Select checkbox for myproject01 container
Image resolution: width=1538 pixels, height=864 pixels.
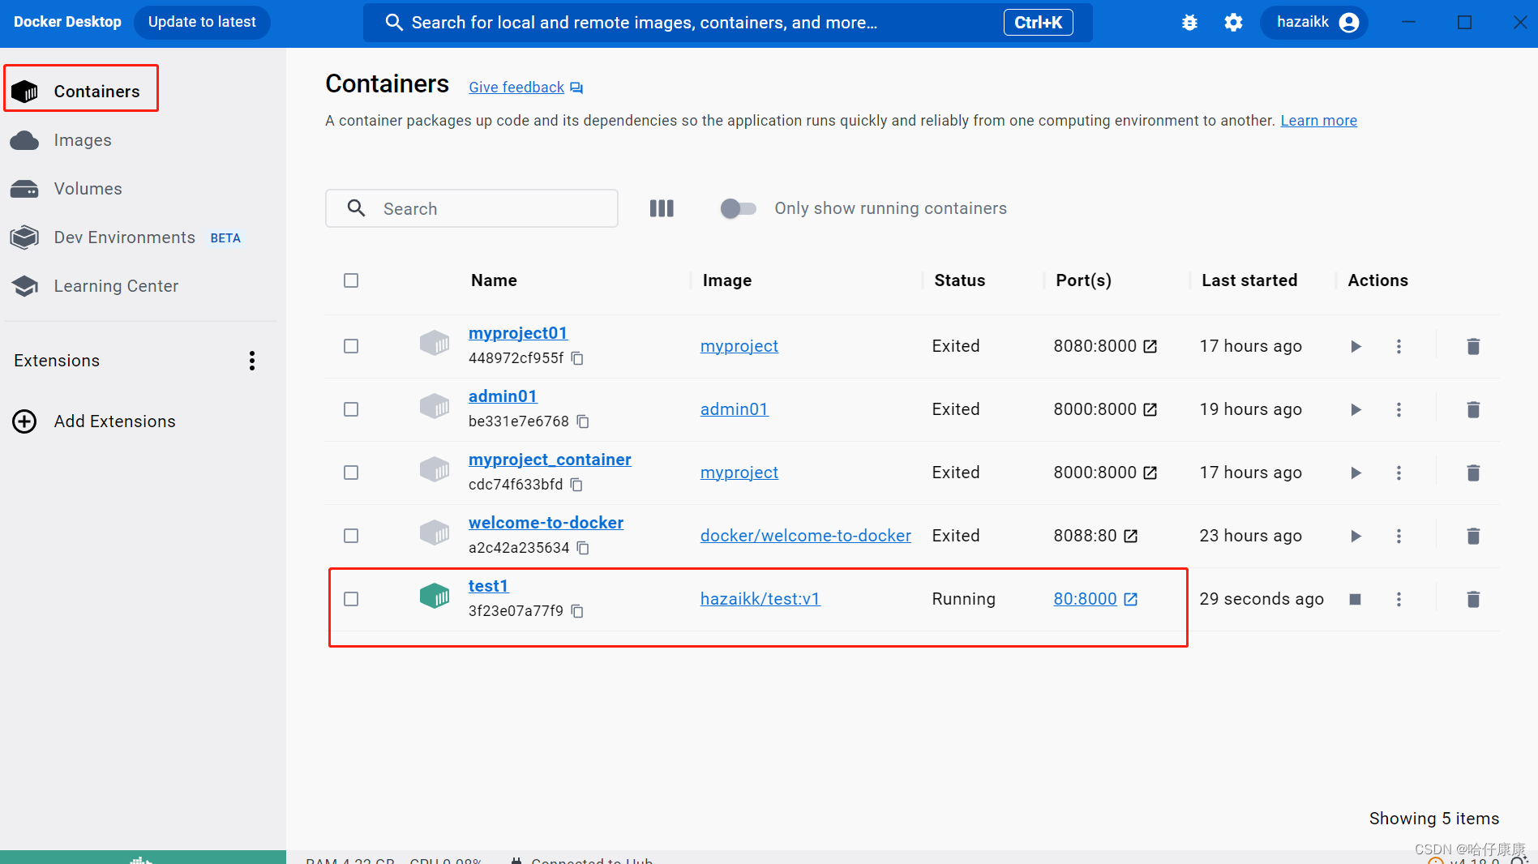click(x=351, y=346)
